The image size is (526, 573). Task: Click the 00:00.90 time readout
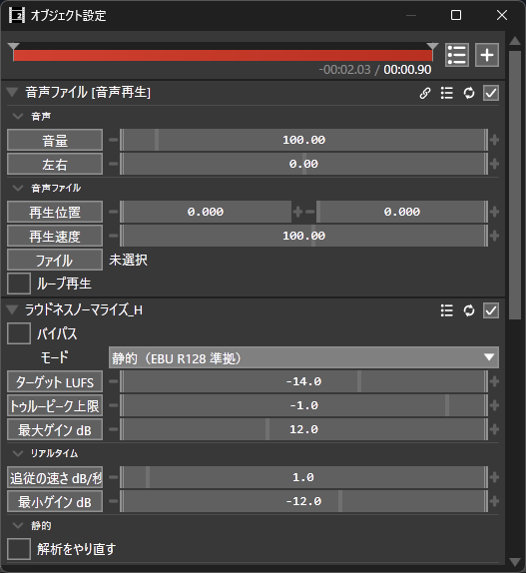(x=407, y=70)
